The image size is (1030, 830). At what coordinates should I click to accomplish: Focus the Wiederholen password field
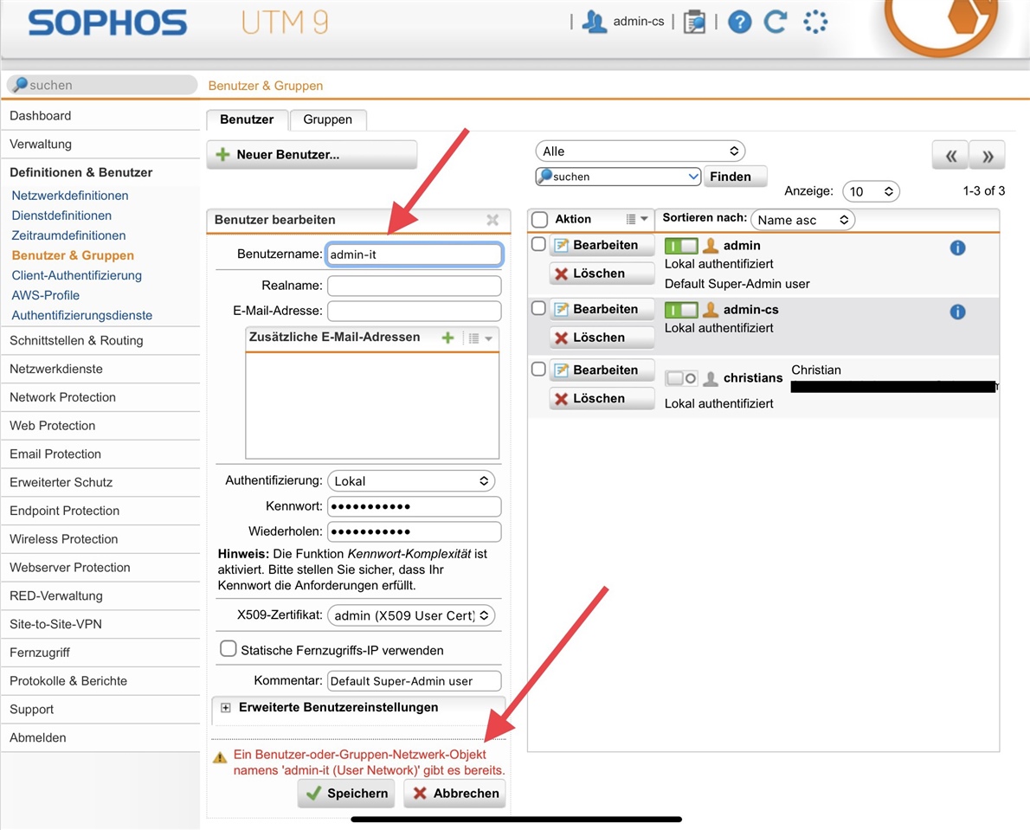point(415,531)
